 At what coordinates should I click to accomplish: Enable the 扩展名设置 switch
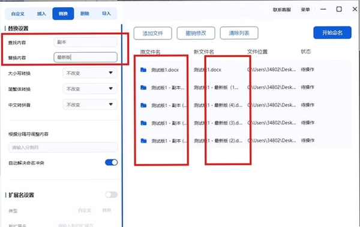[112, 195]
